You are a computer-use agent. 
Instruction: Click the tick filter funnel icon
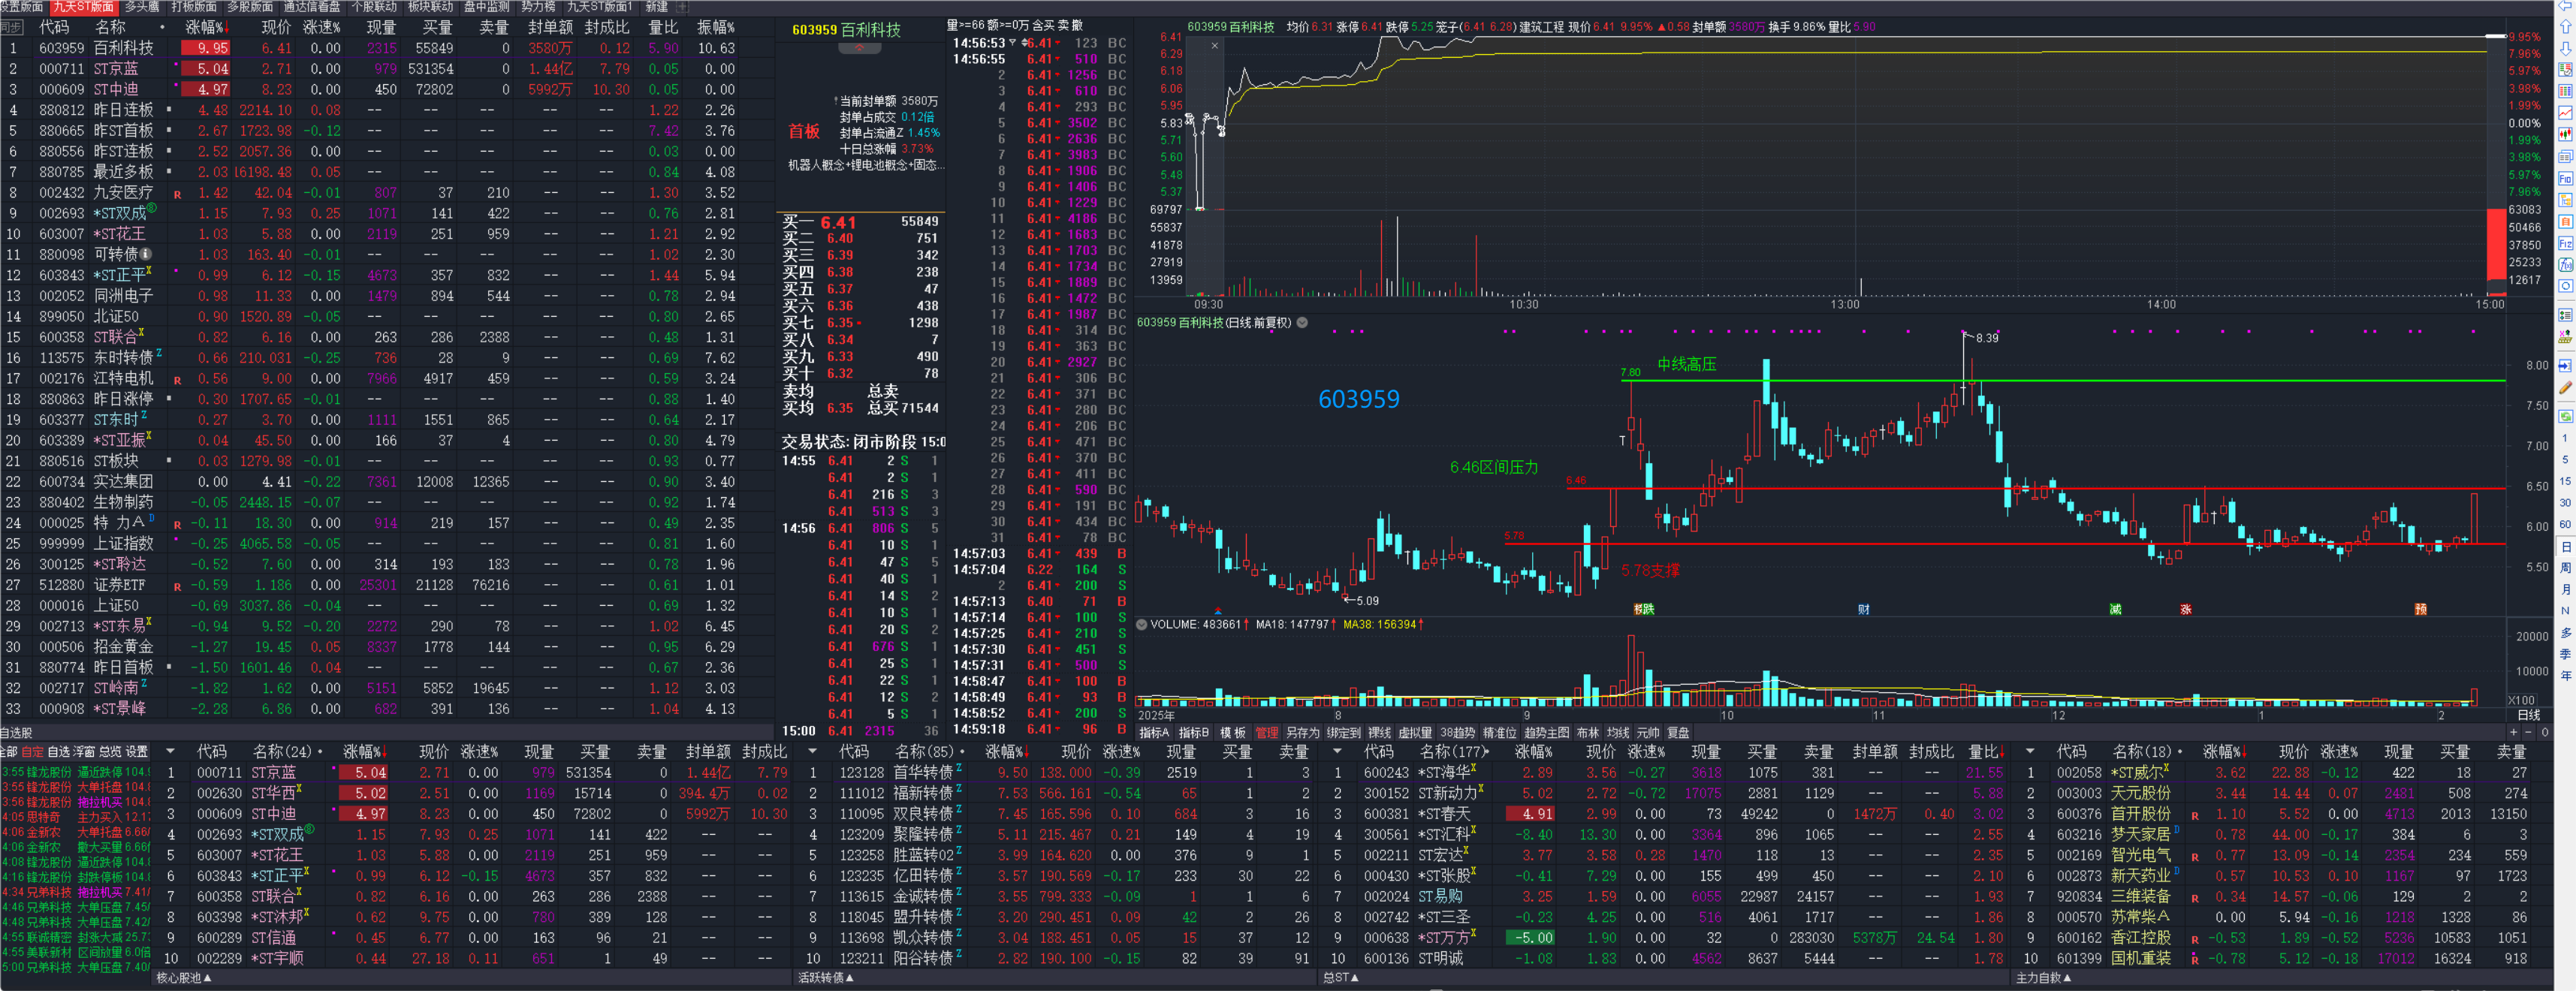tap(1012, 43)
